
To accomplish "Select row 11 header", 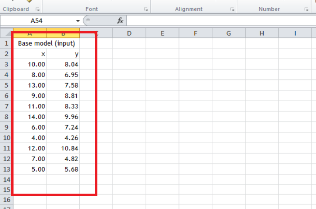I will [x=6, y=148].
